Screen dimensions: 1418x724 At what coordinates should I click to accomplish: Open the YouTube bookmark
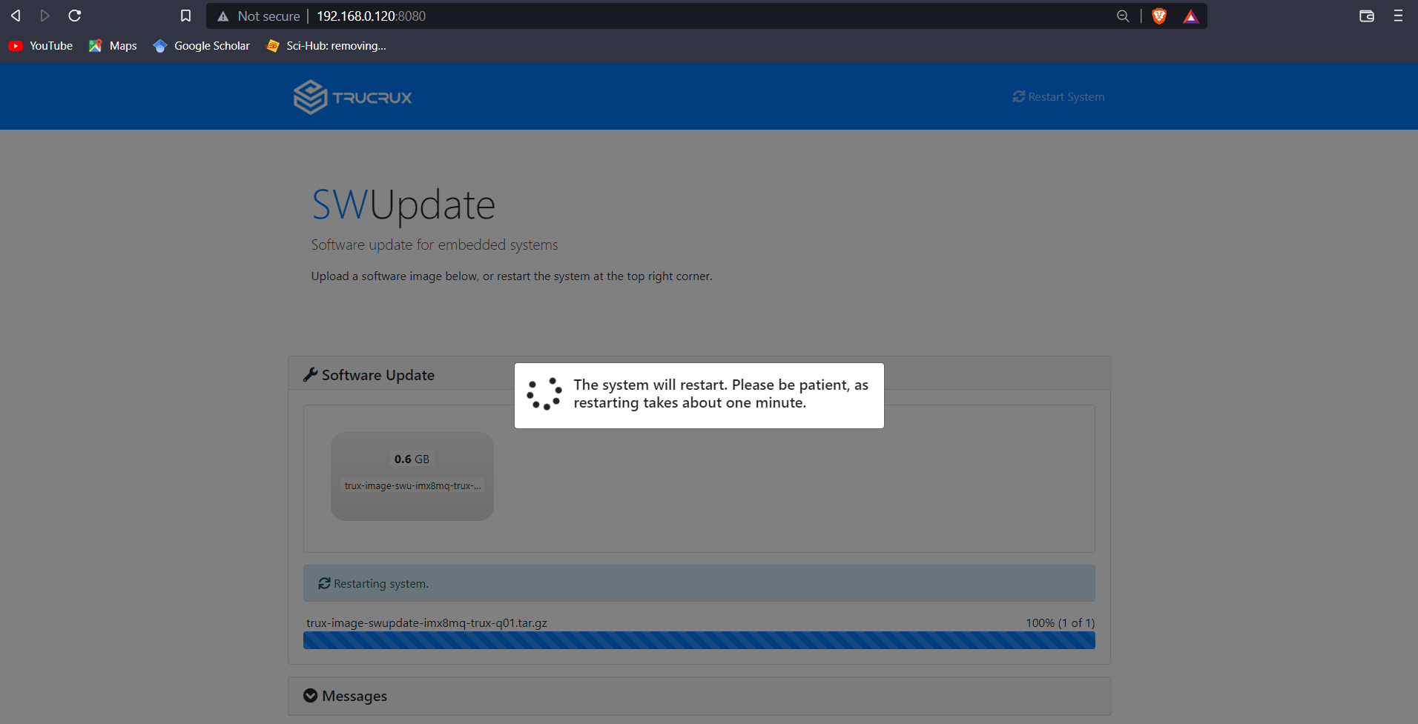(x=41, y=46)
